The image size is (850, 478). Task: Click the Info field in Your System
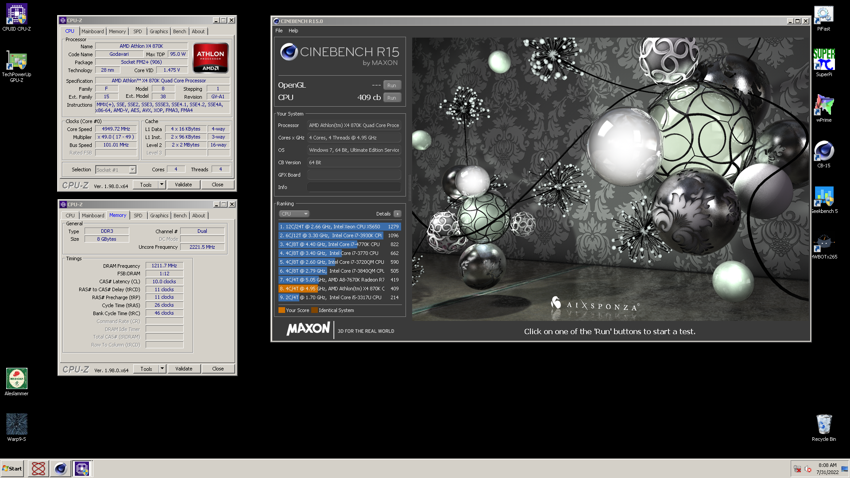click(354, 187)
